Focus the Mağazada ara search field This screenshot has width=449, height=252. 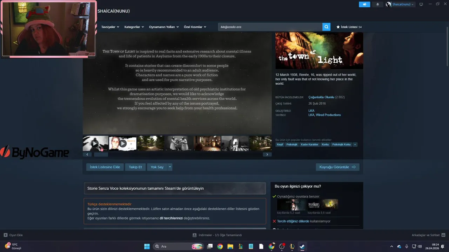tap(270, 27)
